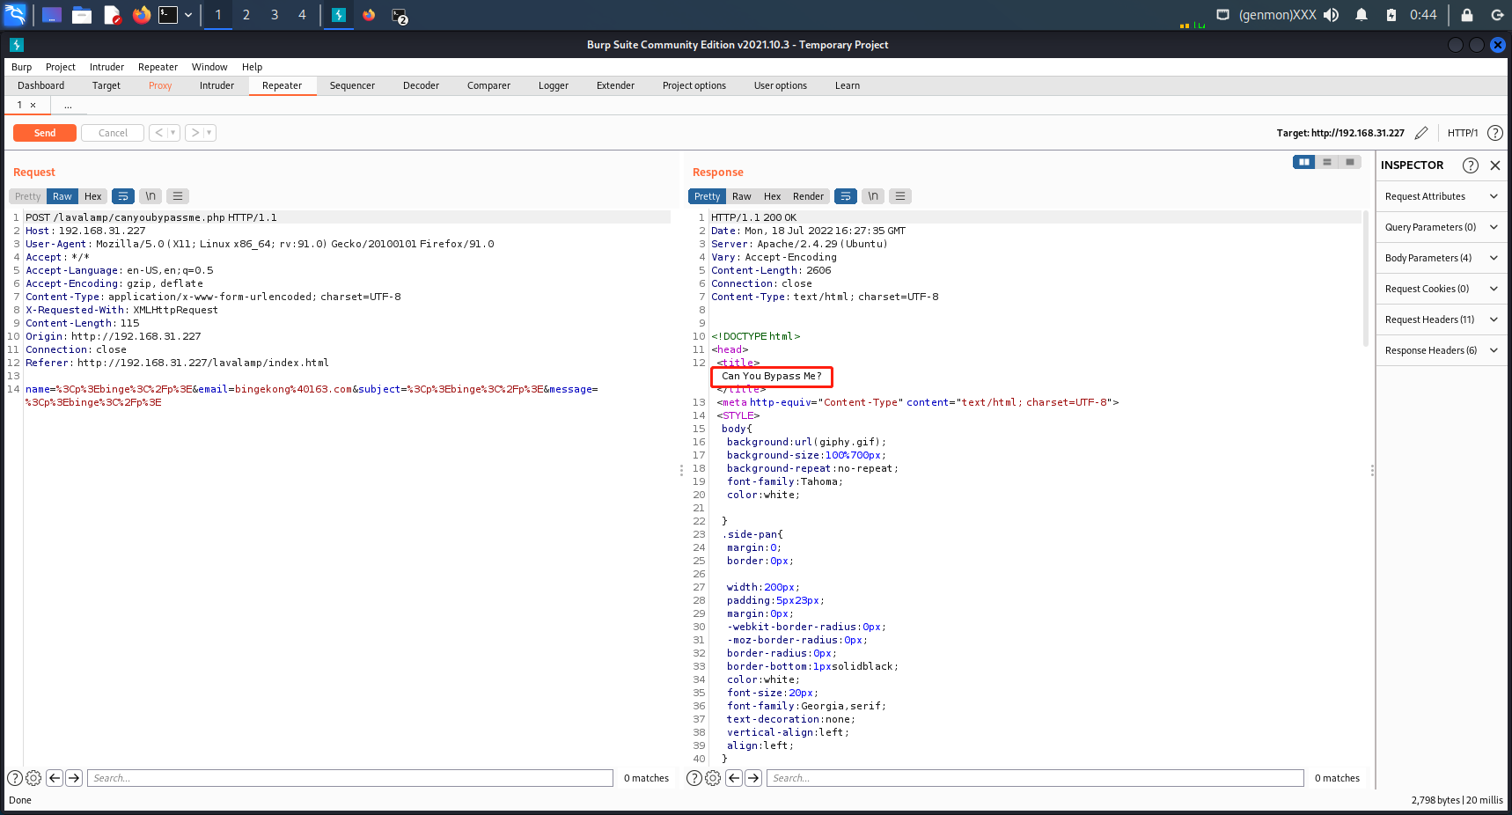This screenshot has height=815, width=1512.
Task: Open the terminal emulator taskbar icon
Action: click(x=168, y=15)
